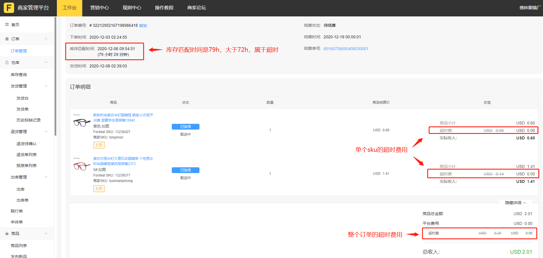This screenshot has width=543, height=258.
Task: Collapse the 订单 sidebar section chevron
Action: (x=46, y=39)
